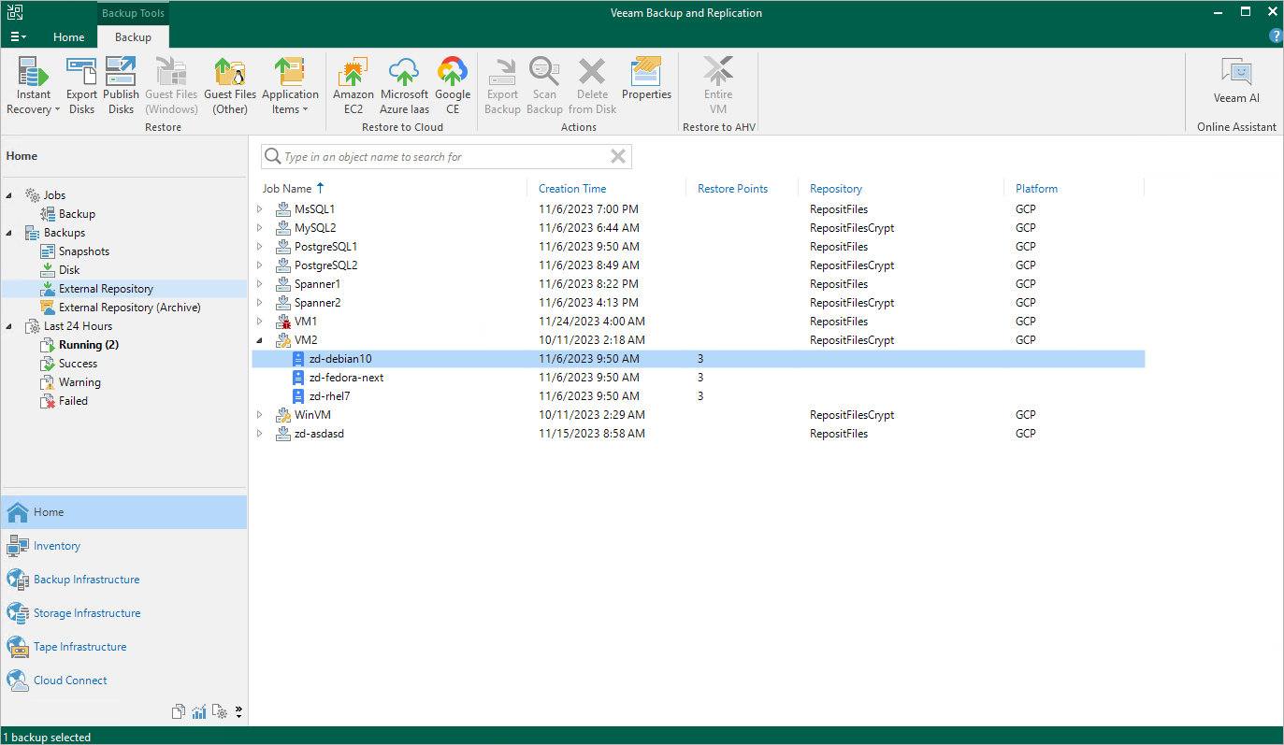The image size is (1284, 745).
Task: Select the Home navigation pane button
Action: 123,512
